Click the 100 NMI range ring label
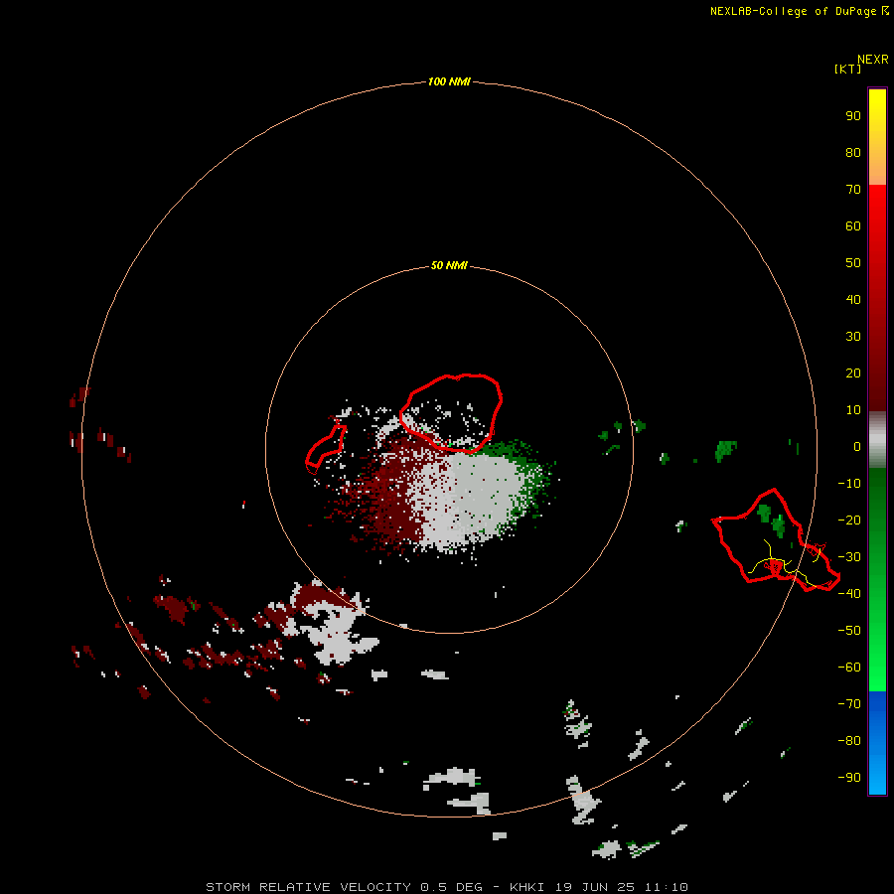 449,81
